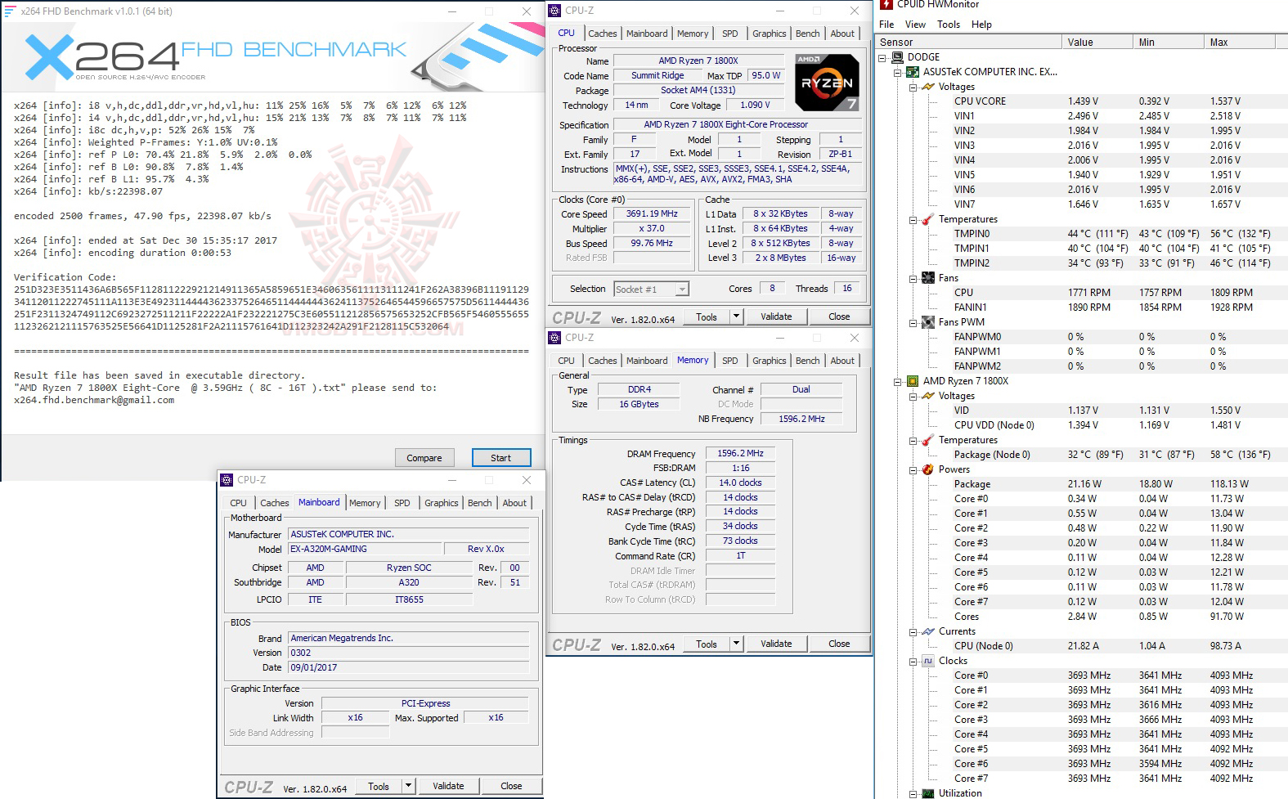Click the BIOS Version field 0302
Image resolution: width=1288 pixels, height=799 pixels.
[x=409, y=653]
